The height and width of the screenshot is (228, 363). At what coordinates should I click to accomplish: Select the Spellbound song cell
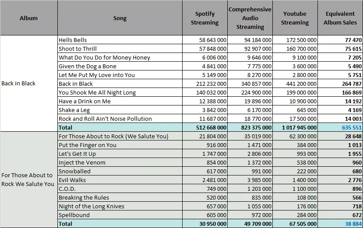(120, 215)
